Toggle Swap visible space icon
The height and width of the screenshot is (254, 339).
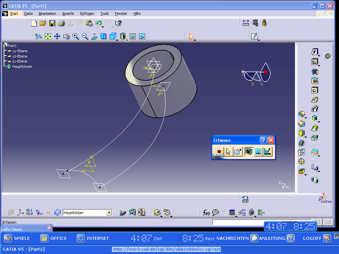pyautogui.click(x=142, y=36)
